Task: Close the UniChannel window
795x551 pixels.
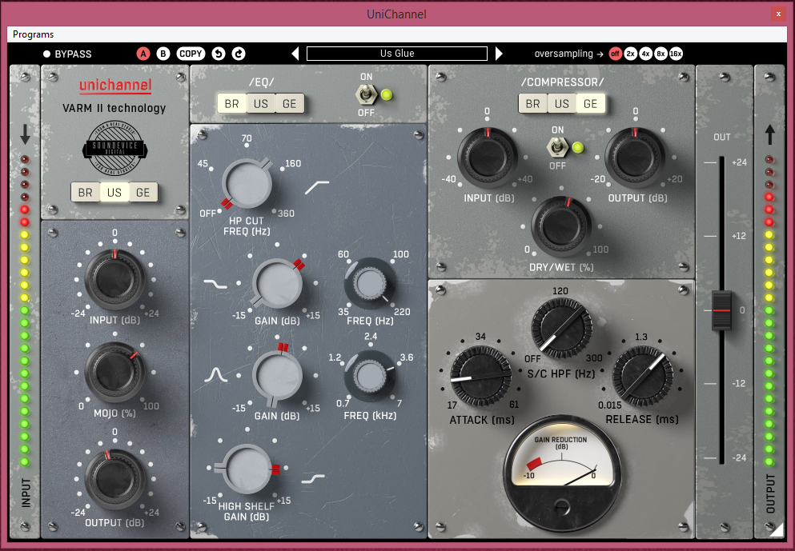Action: pyautogui.click(x=778, y=14)
